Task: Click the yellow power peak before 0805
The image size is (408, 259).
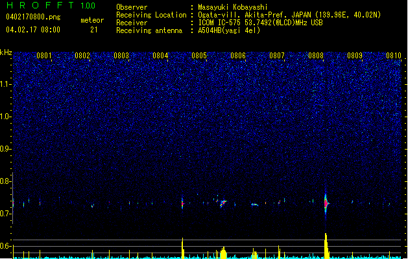Action: click(x=183, y=248)
